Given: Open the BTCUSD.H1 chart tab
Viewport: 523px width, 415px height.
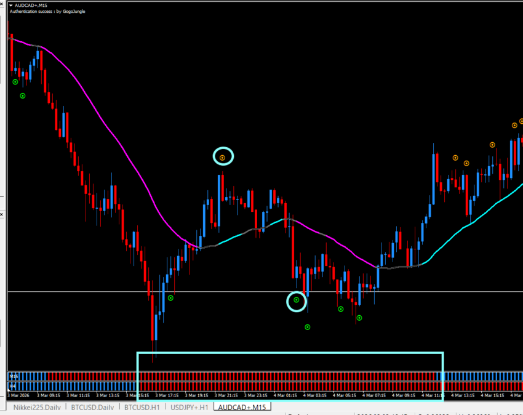Looking at the screenshot, I should point(142,408).
